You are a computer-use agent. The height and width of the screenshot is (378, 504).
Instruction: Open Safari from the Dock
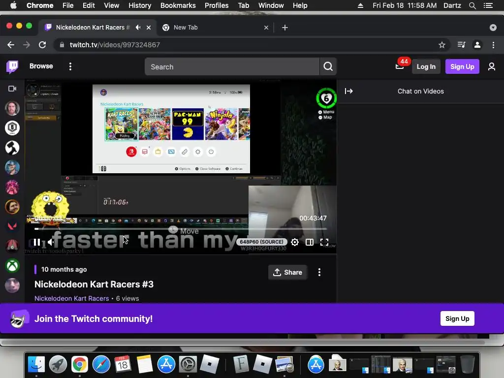click(101, 364)
